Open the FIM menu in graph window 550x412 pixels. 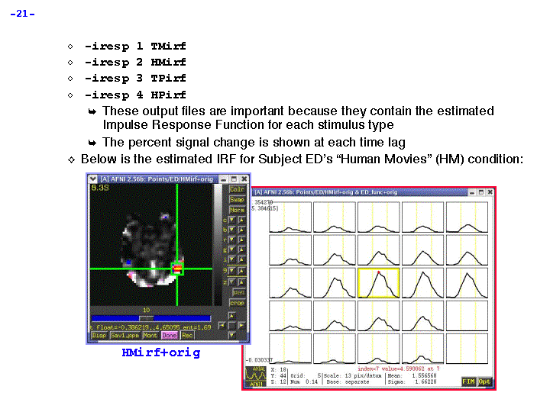tap(468, 381)
